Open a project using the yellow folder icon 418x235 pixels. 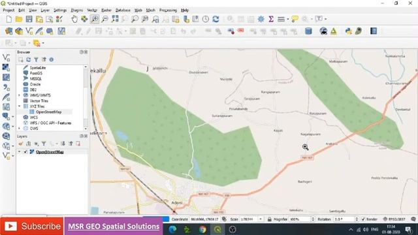(x=19, y=19)
